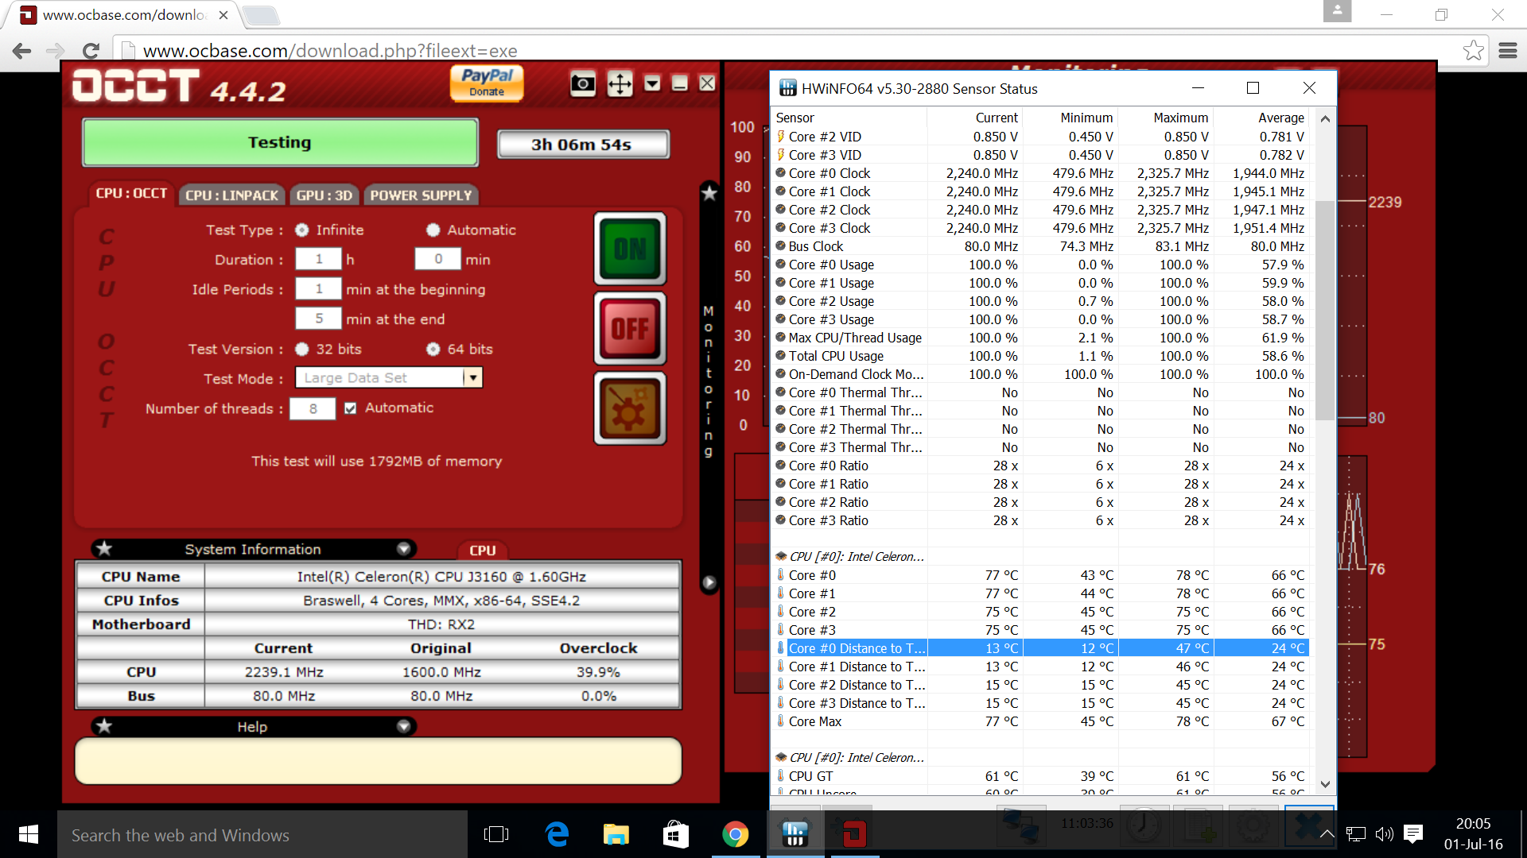Launch Microsoft Edge from taskbar

(557, 834)
